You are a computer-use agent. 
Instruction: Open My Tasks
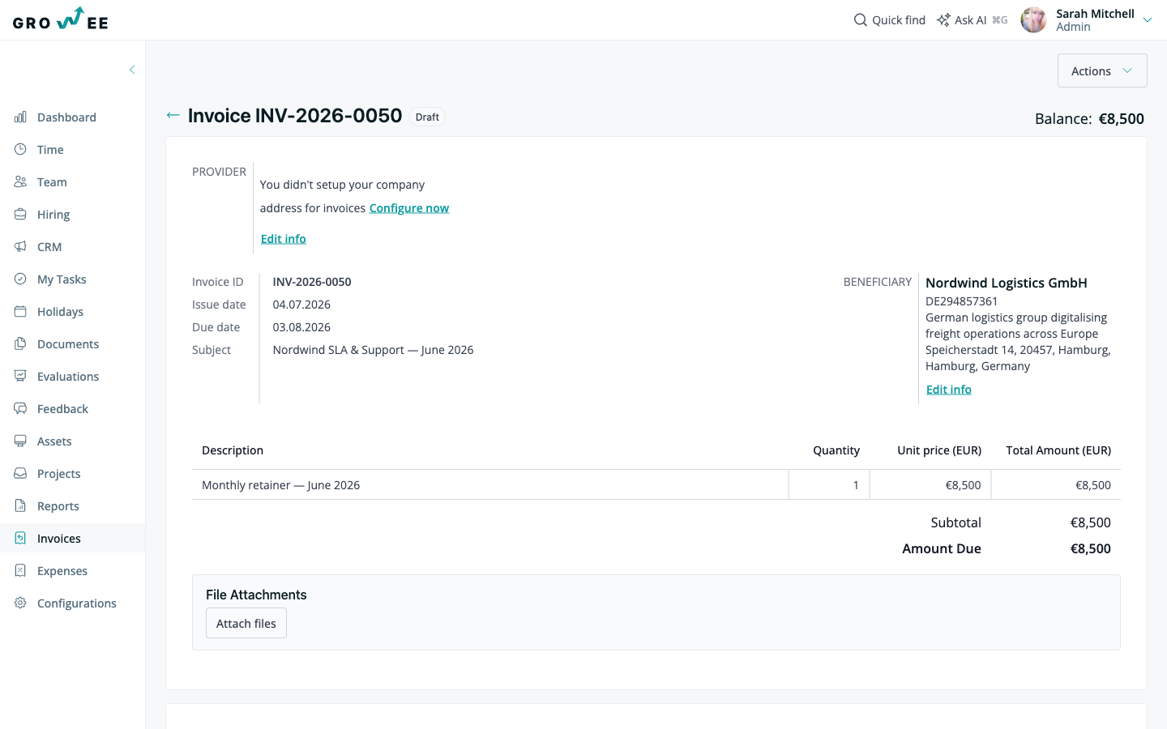(73, 279)
